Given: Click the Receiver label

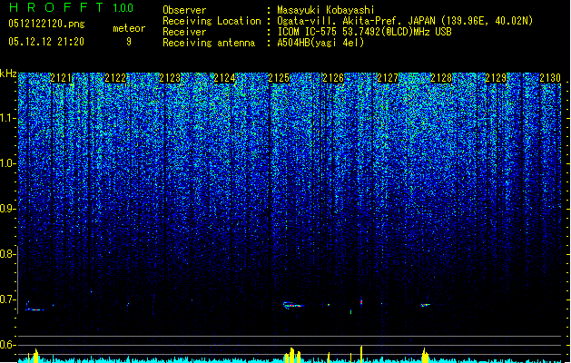Looking at the screenshot, I should pos(184,32).
